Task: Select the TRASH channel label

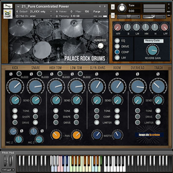Action: tap(158, 68)
